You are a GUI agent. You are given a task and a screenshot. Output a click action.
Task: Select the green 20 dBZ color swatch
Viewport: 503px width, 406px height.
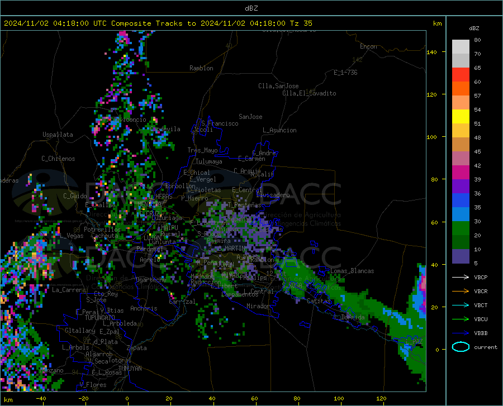pos(461,228)
